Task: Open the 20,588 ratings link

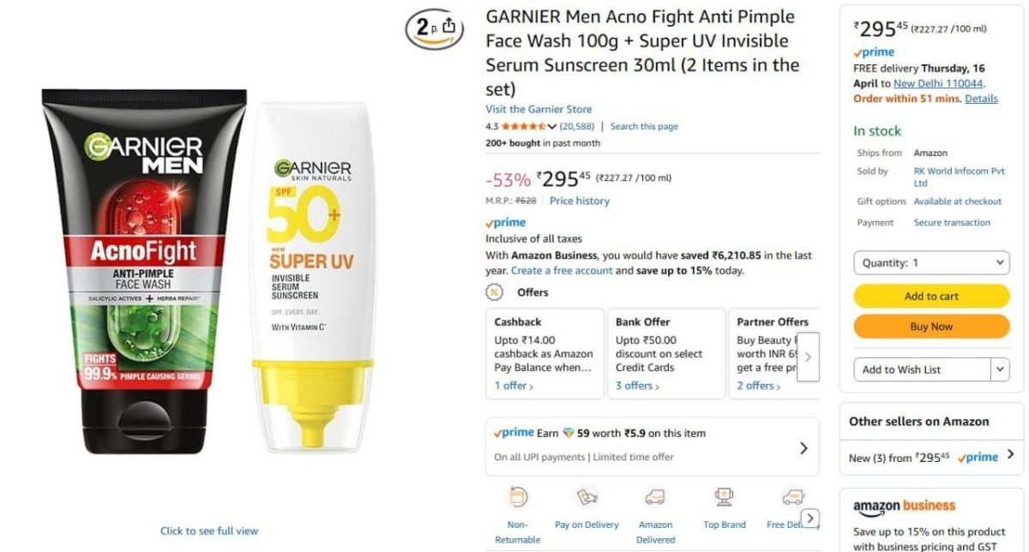Action: (x=576, y=126)
